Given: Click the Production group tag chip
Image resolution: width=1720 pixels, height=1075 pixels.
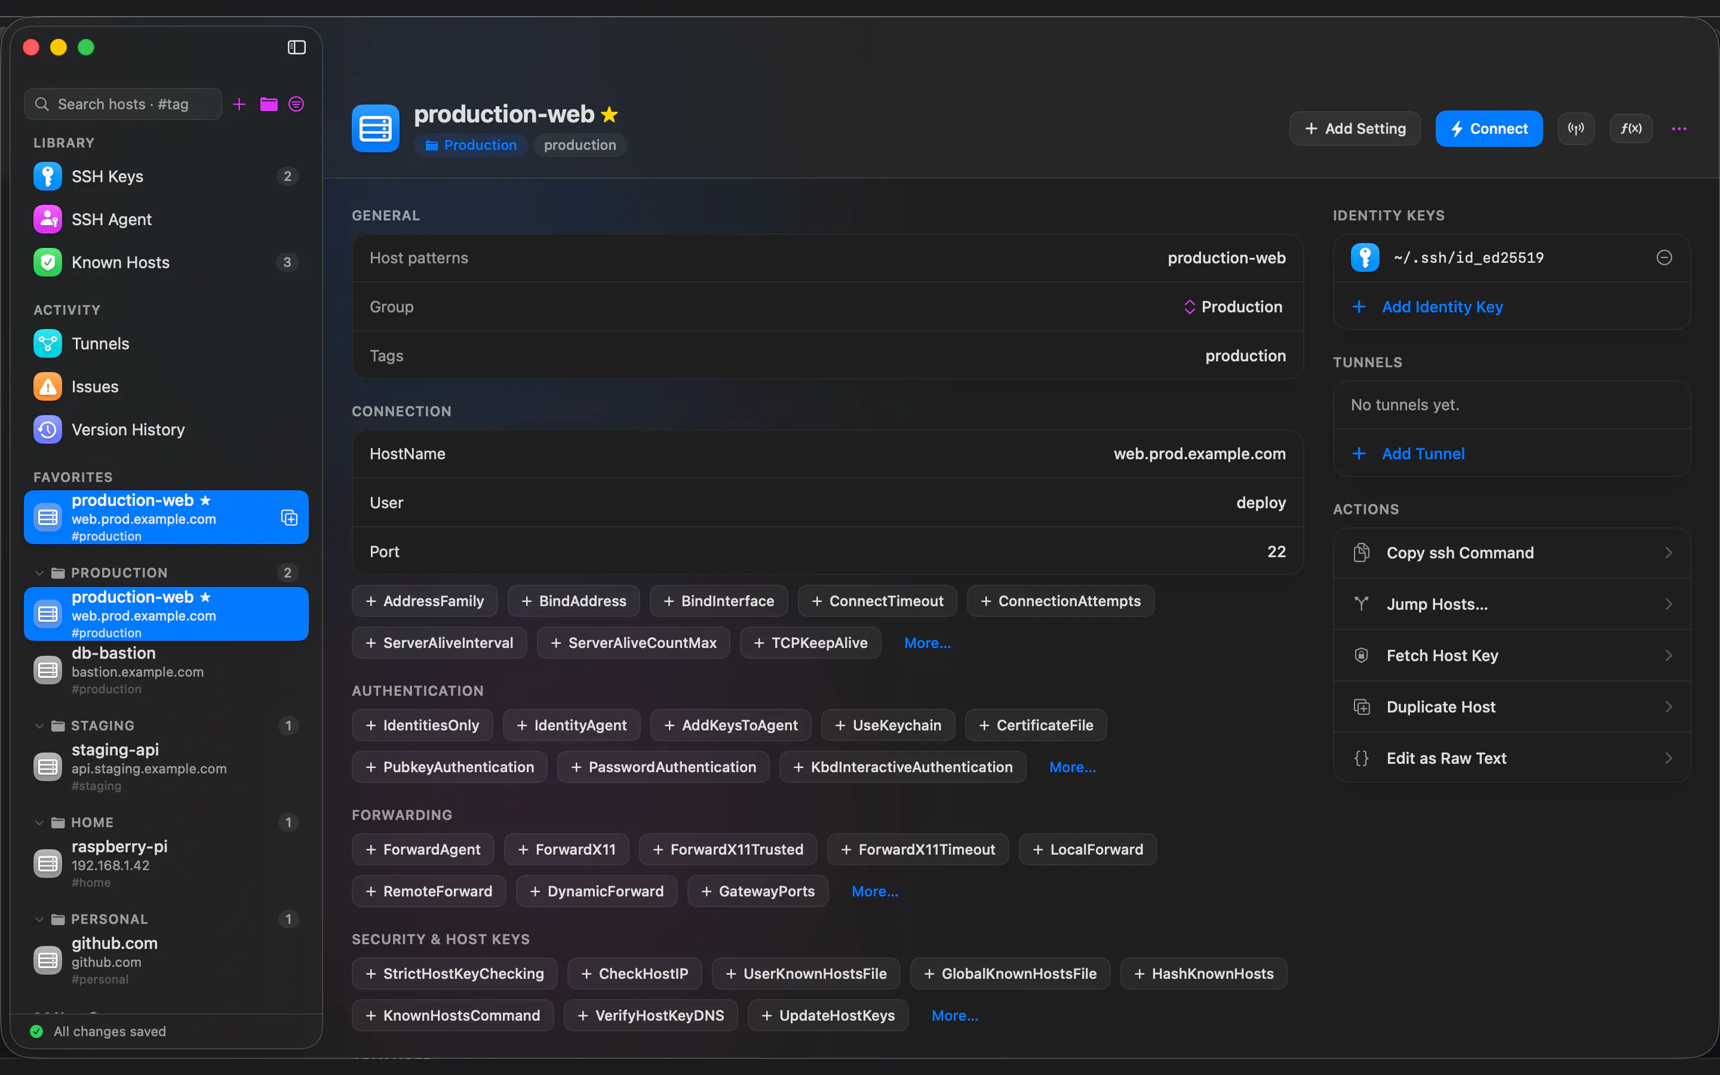Looking at the screenshot, I should (x=471, y=145).
